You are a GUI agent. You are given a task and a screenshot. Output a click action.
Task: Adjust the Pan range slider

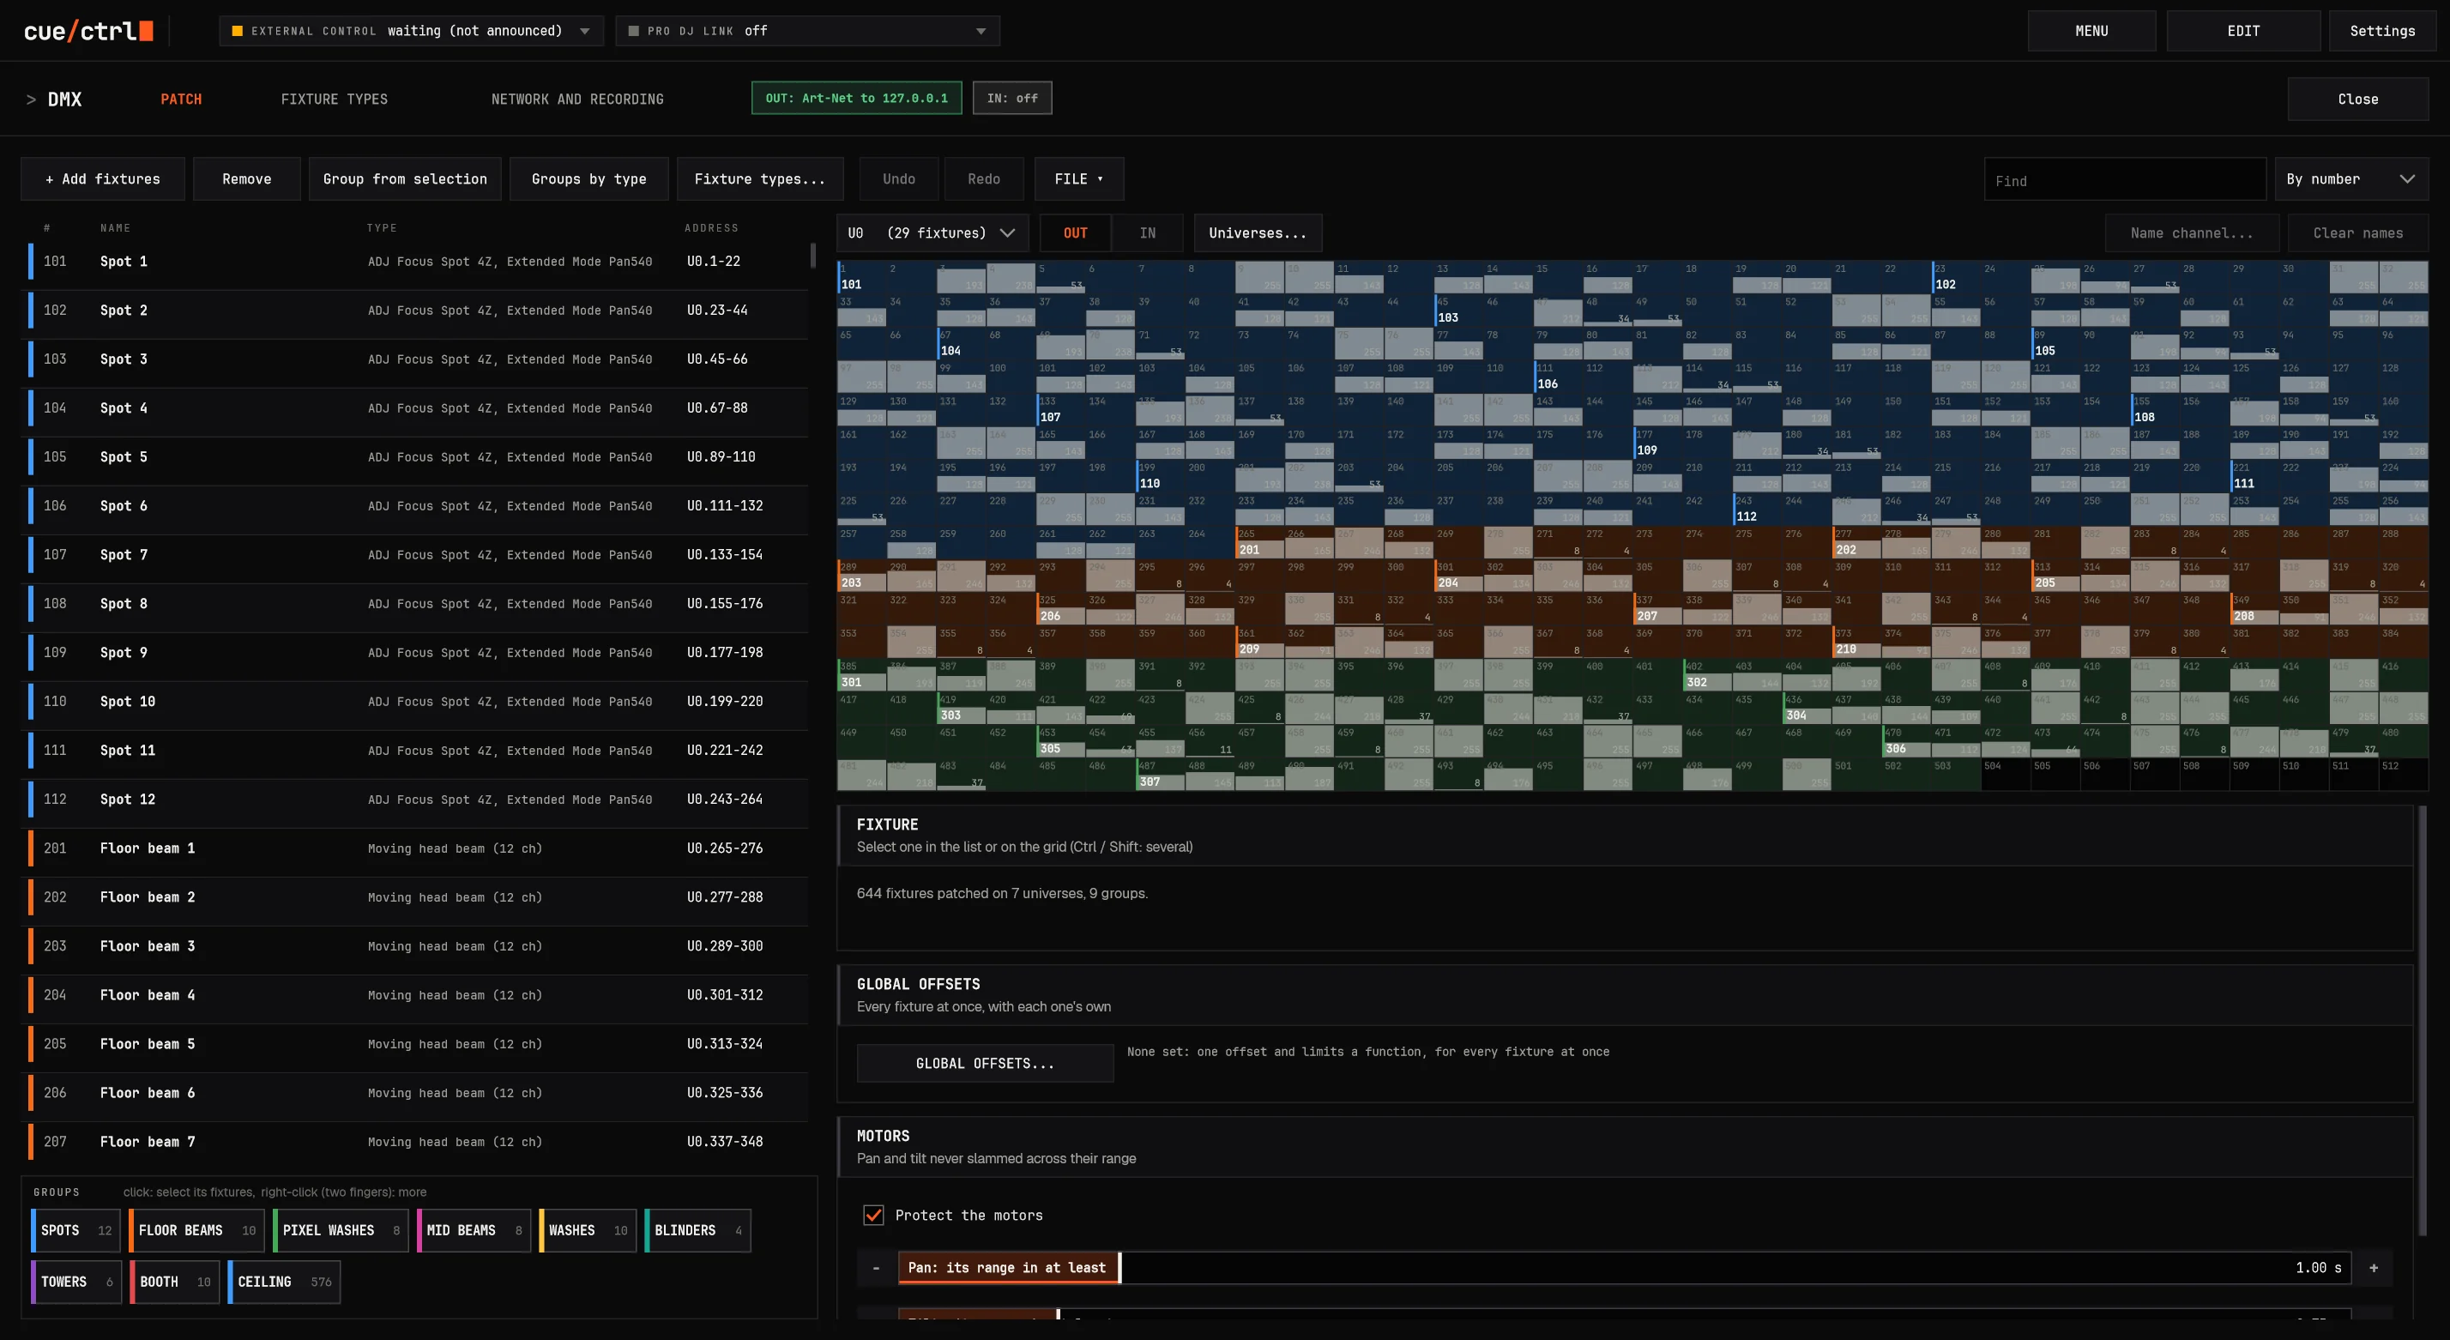pos(1624,1268)
